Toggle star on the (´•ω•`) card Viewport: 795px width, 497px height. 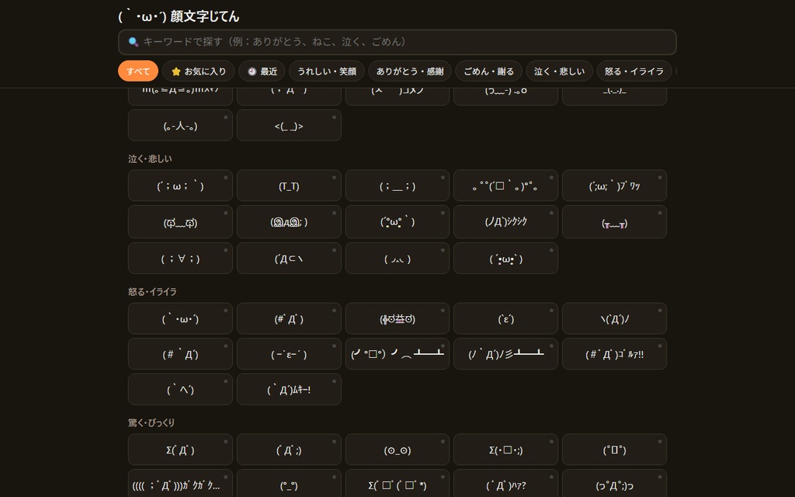click(551, 250)
